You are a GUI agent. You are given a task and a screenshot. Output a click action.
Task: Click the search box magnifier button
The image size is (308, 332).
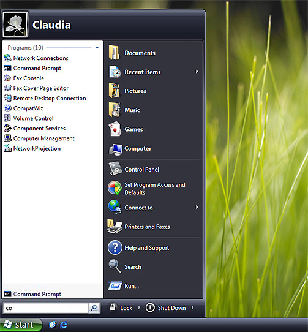click(94, 308)
